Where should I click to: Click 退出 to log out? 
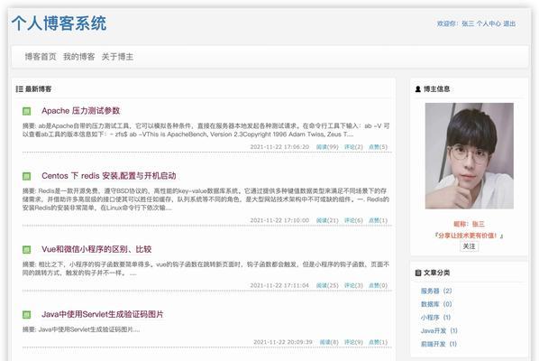click(509, 23)
